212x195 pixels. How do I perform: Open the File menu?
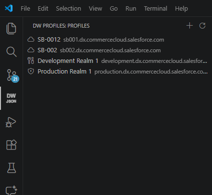tap(26, 9)
